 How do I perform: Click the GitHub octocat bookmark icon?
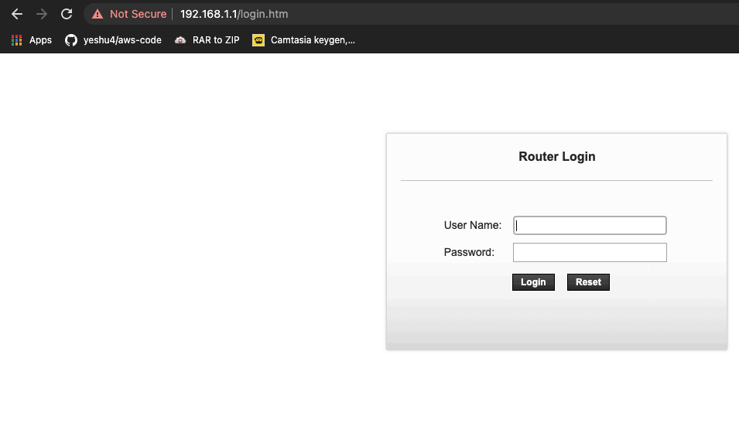pos(71,40)
